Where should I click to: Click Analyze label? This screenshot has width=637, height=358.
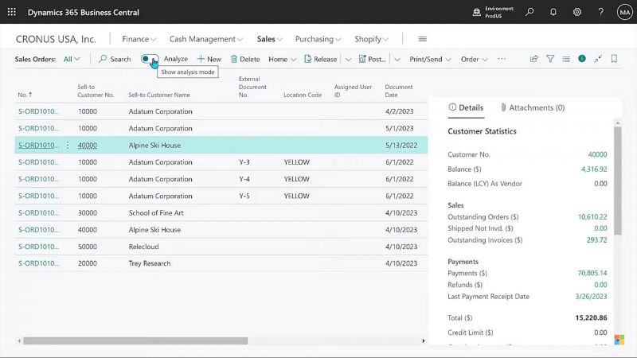(175, 59)
